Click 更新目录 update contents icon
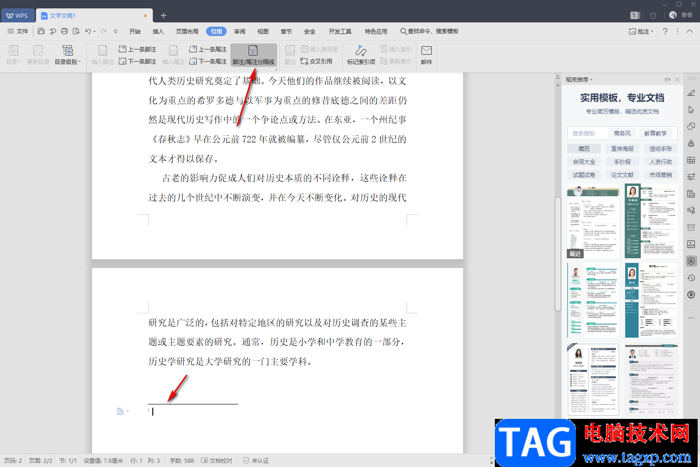This screenshot has height=467, width=700. click(38, 55)
